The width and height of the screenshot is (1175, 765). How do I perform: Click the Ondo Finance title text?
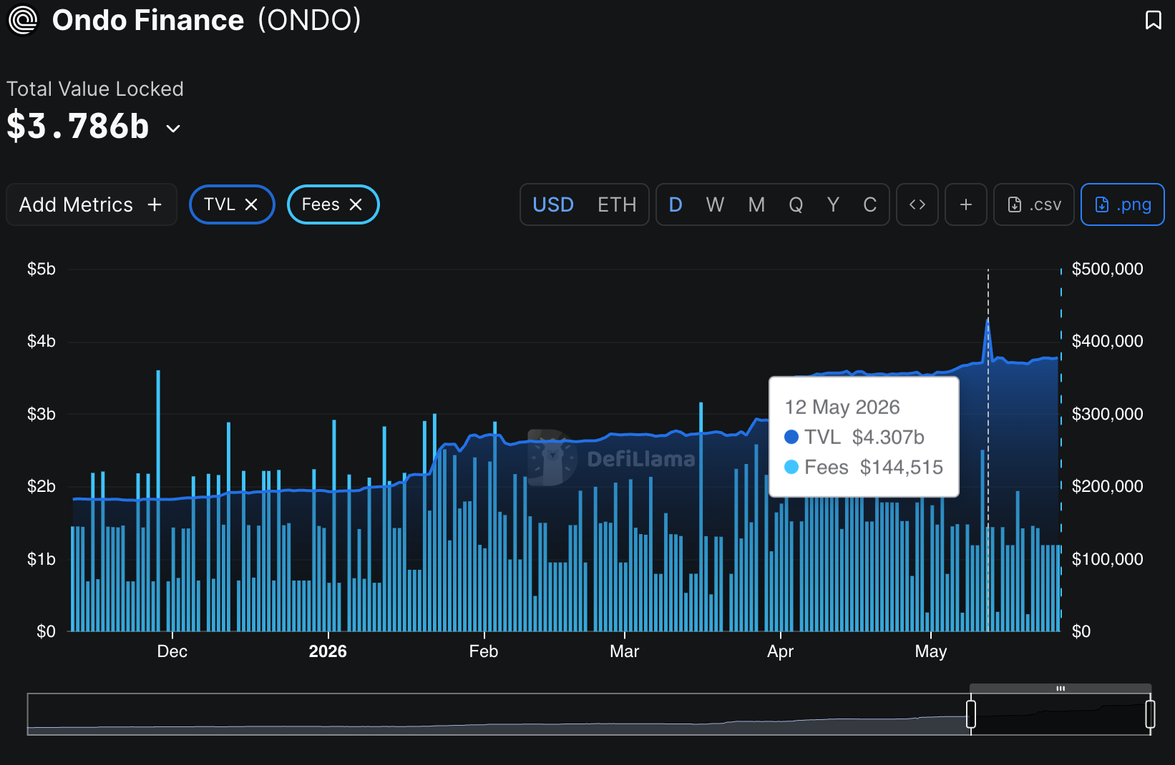coord(148,20)
